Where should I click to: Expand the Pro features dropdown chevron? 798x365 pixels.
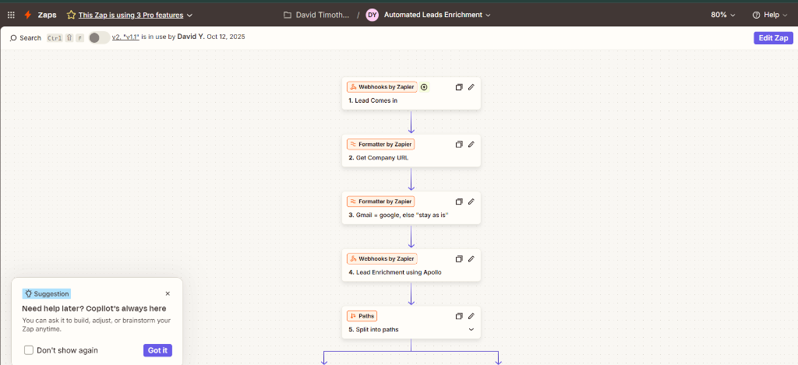190,16
